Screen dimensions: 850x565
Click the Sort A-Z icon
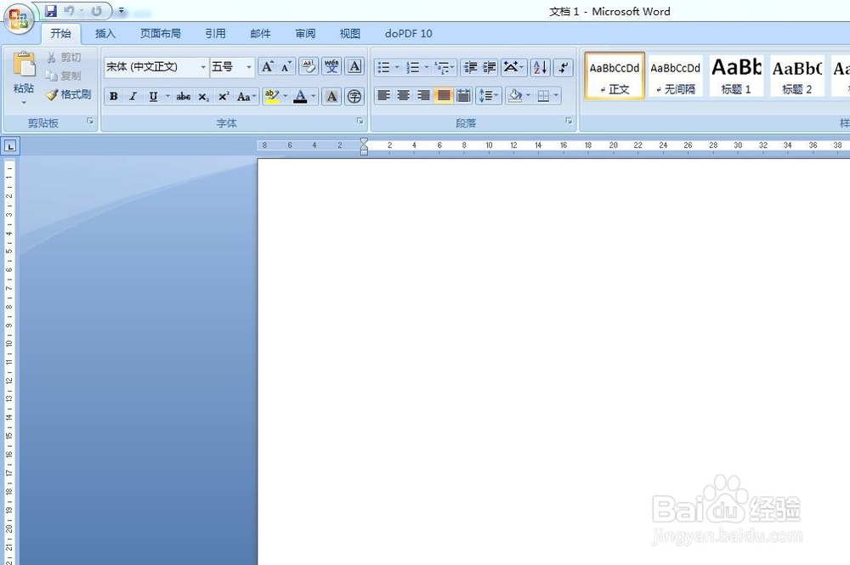[540, 67]
